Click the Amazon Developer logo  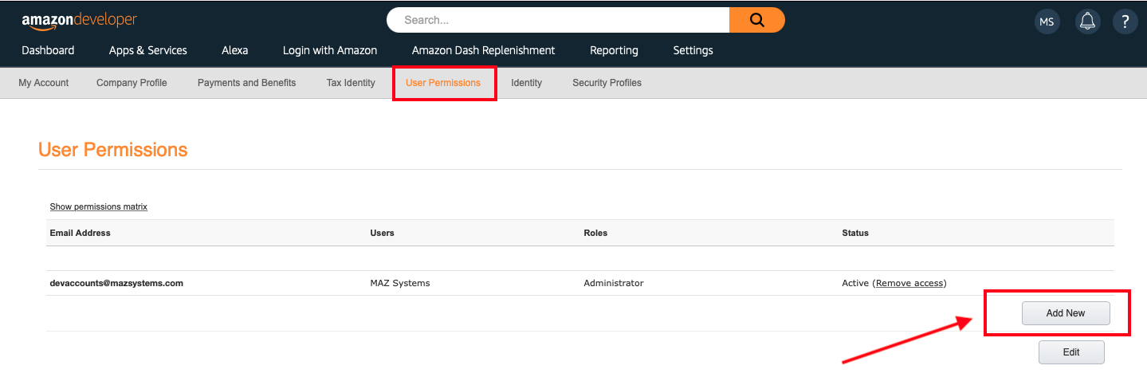(x=80, y=21)
